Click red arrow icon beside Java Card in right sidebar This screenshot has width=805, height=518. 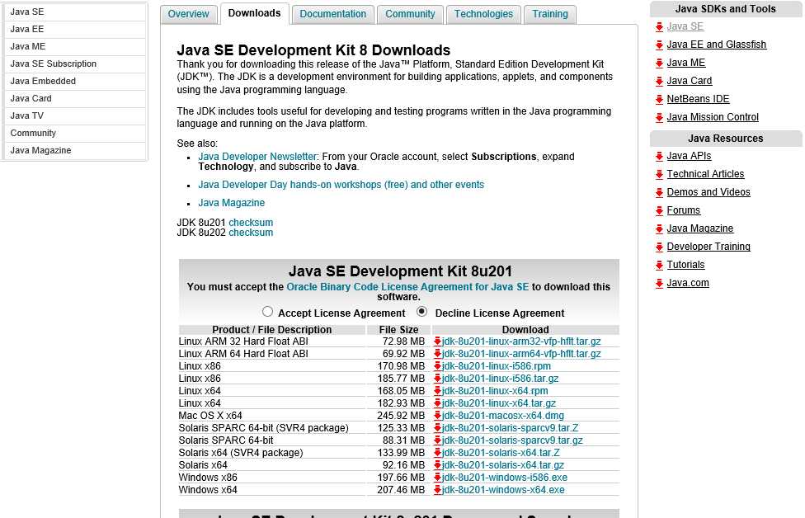coord(660,81)
